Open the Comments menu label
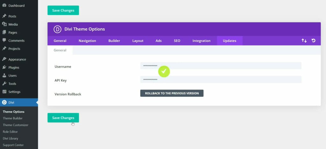The image size is (326, 149). 17,40
